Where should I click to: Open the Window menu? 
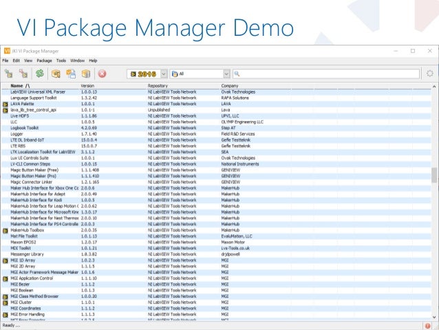click(77, 61)
